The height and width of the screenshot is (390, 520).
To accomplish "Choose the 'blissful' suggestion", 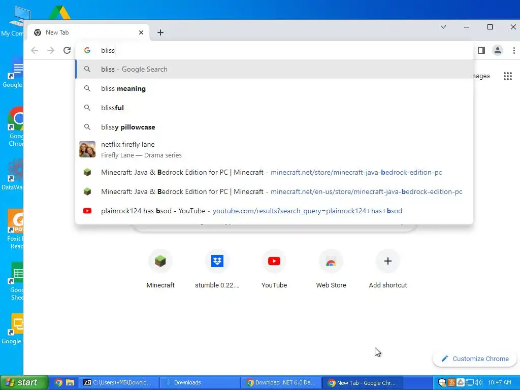I will 274,108.
